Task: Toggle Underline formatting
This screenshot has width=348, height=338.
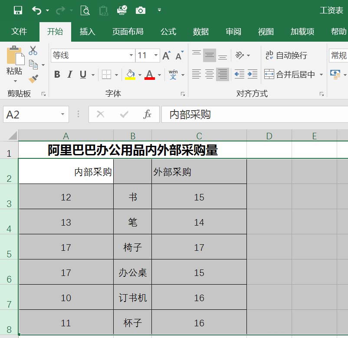Action: pos(83,74)
